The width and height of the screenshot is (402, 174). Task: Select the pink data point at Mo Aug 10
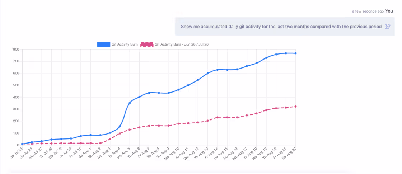(178, 123)
